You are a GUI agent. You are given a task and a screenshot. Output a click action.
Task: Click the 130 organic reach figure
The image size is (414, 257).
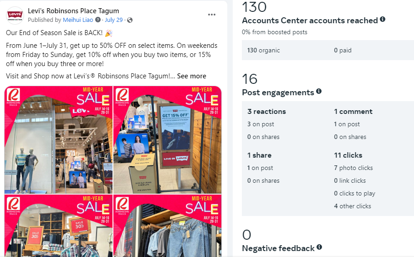point(264,50)
